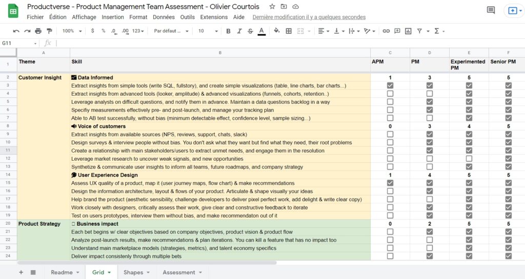The image size is (525, 279).
Task: Open the font family dropdown
Action: [x=171, y=31]
